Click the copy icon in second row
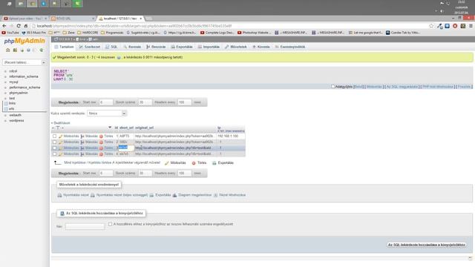This screenshot has height=267, width=475. pos(82,142)
